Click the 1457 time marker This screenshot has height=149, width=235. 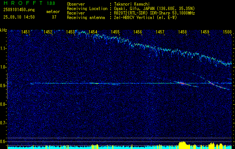(x=160, y=32)
